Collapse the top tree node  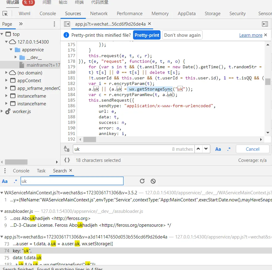(x=2, y=34)
